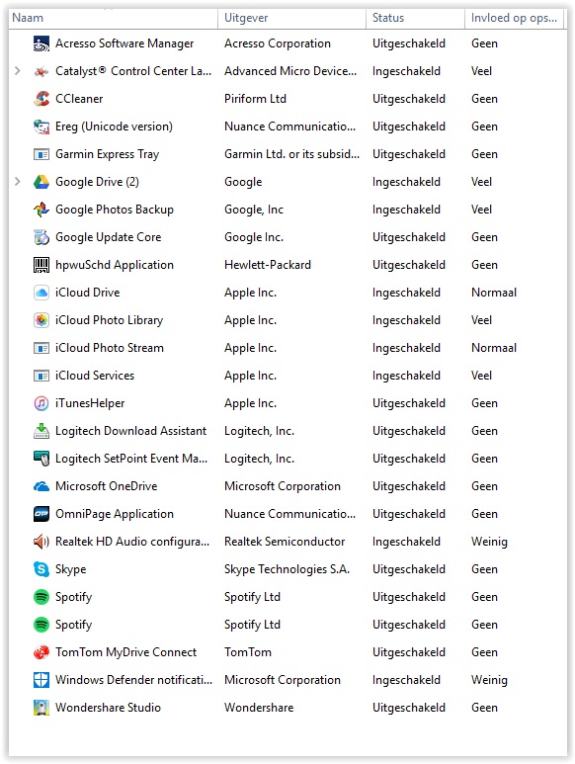Click the Logitech Download Assistant icon

pyautogui.click(x=41, y=431)
